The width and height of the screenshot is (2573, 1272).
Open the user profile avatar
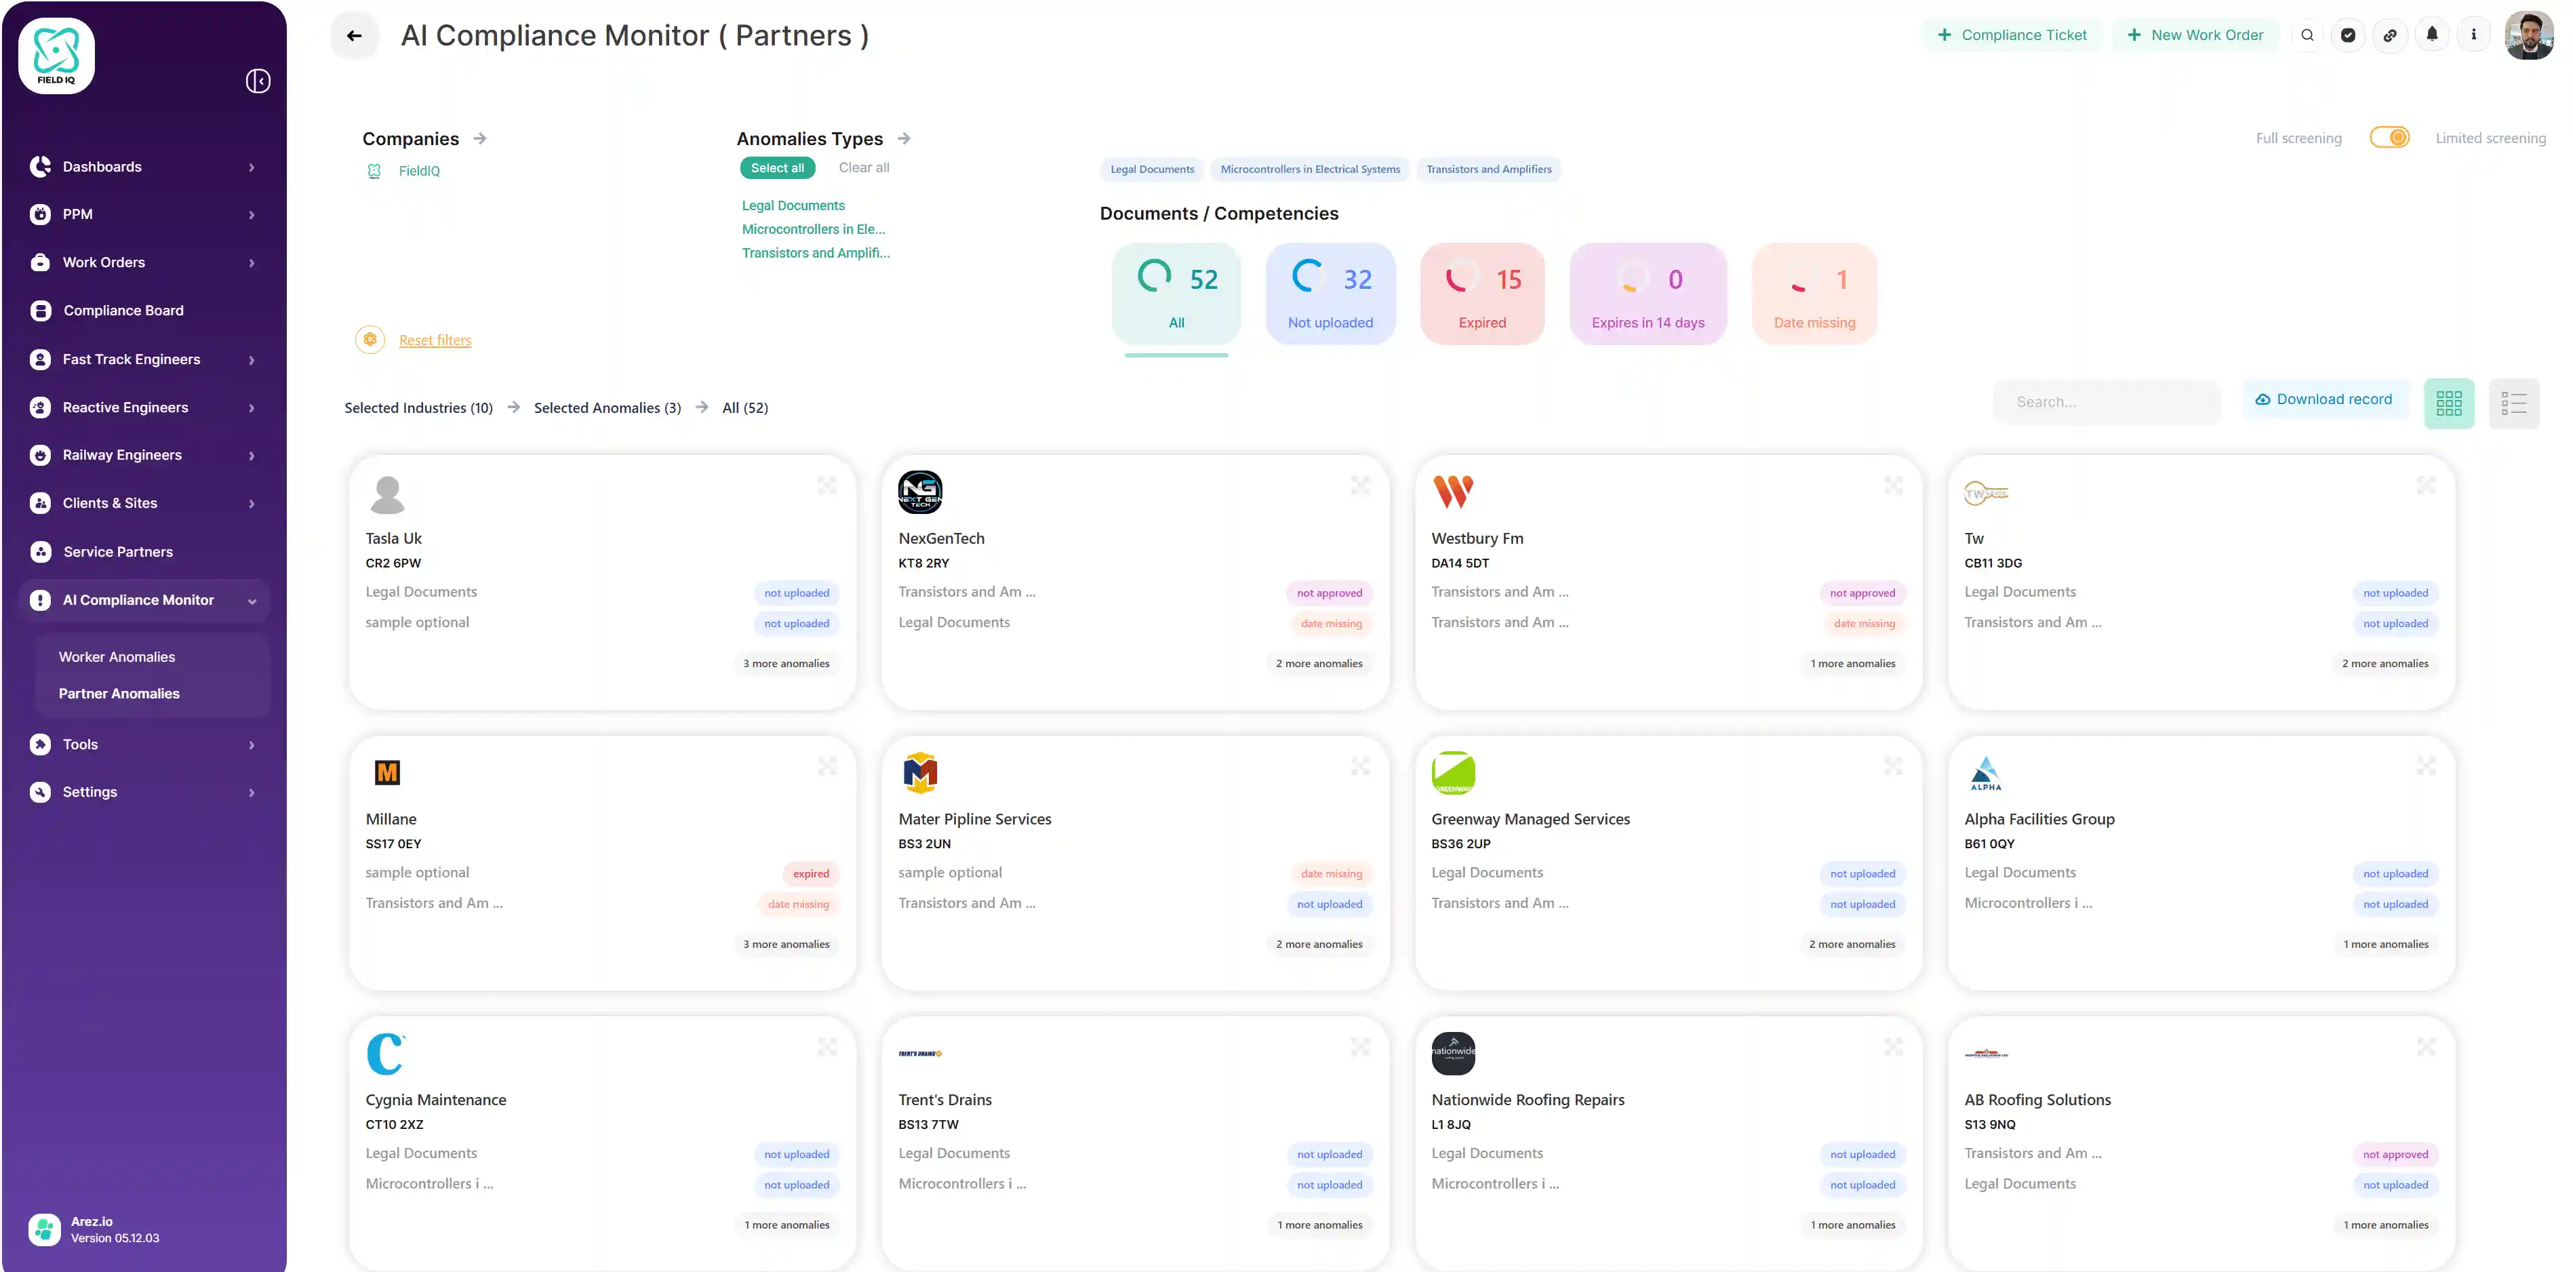[2529, 36]
